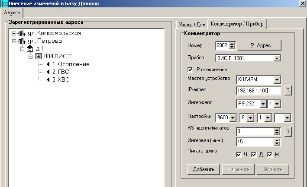Screen dimensions: 307x187
Task: Click the help button next to IP-адрес
Action: 288,91
